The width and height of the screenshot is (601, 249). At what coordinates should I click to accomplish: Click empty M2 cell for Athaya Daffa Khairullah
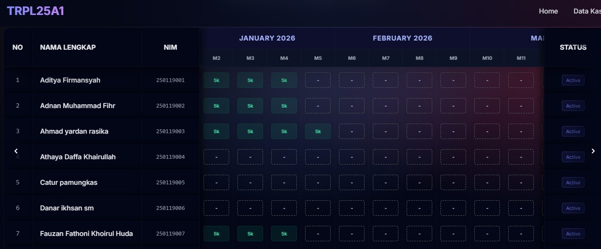coord(216,157)
